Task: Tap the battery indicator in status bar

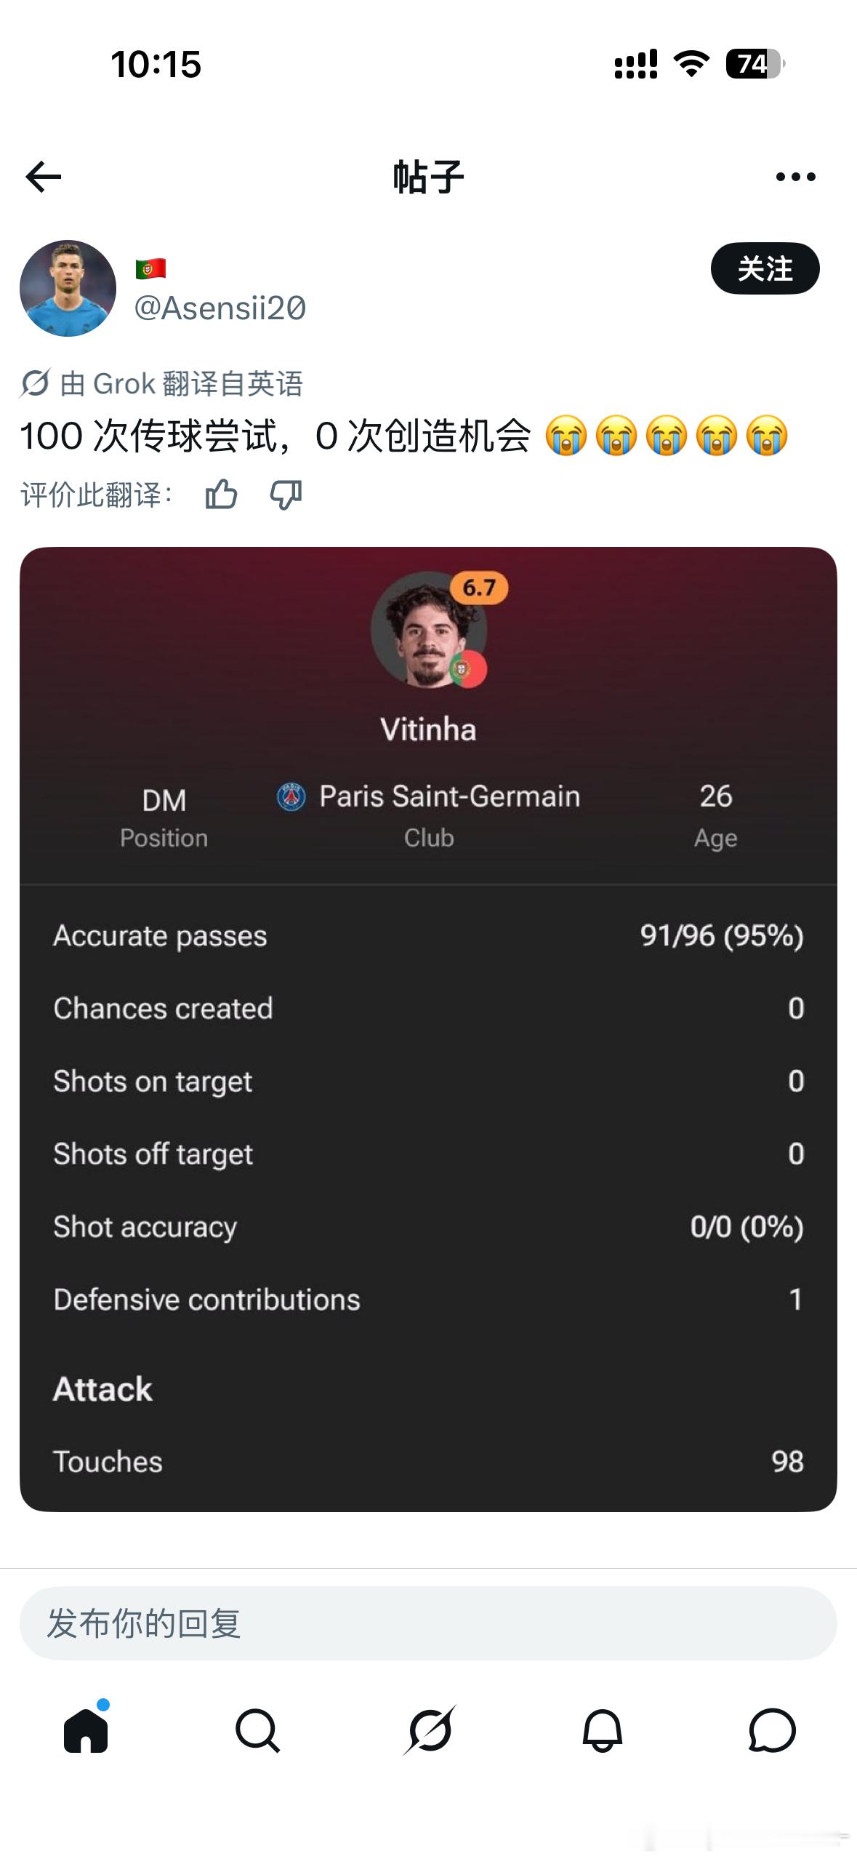Action: (x=755, y=64)
